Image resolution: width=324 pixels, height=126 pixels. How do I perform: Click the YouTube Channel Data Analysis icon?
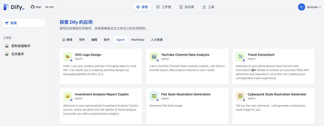(154, 57)
